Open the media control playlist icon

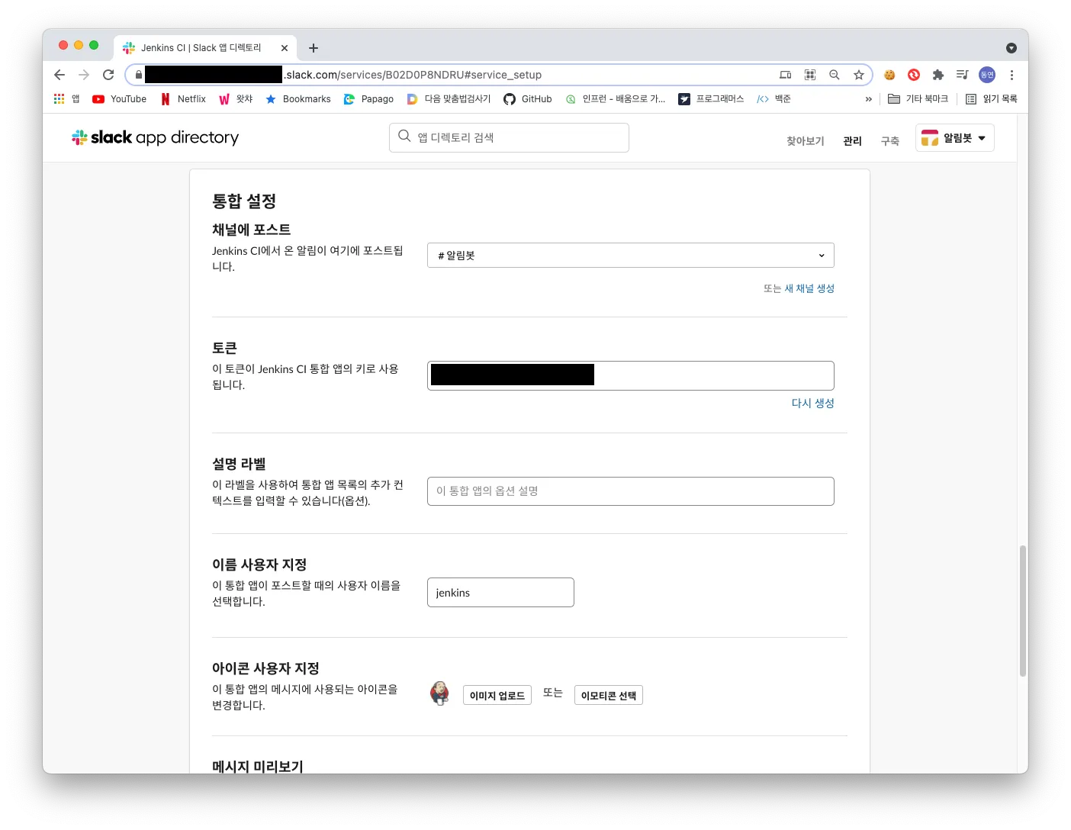click(963, 75)
